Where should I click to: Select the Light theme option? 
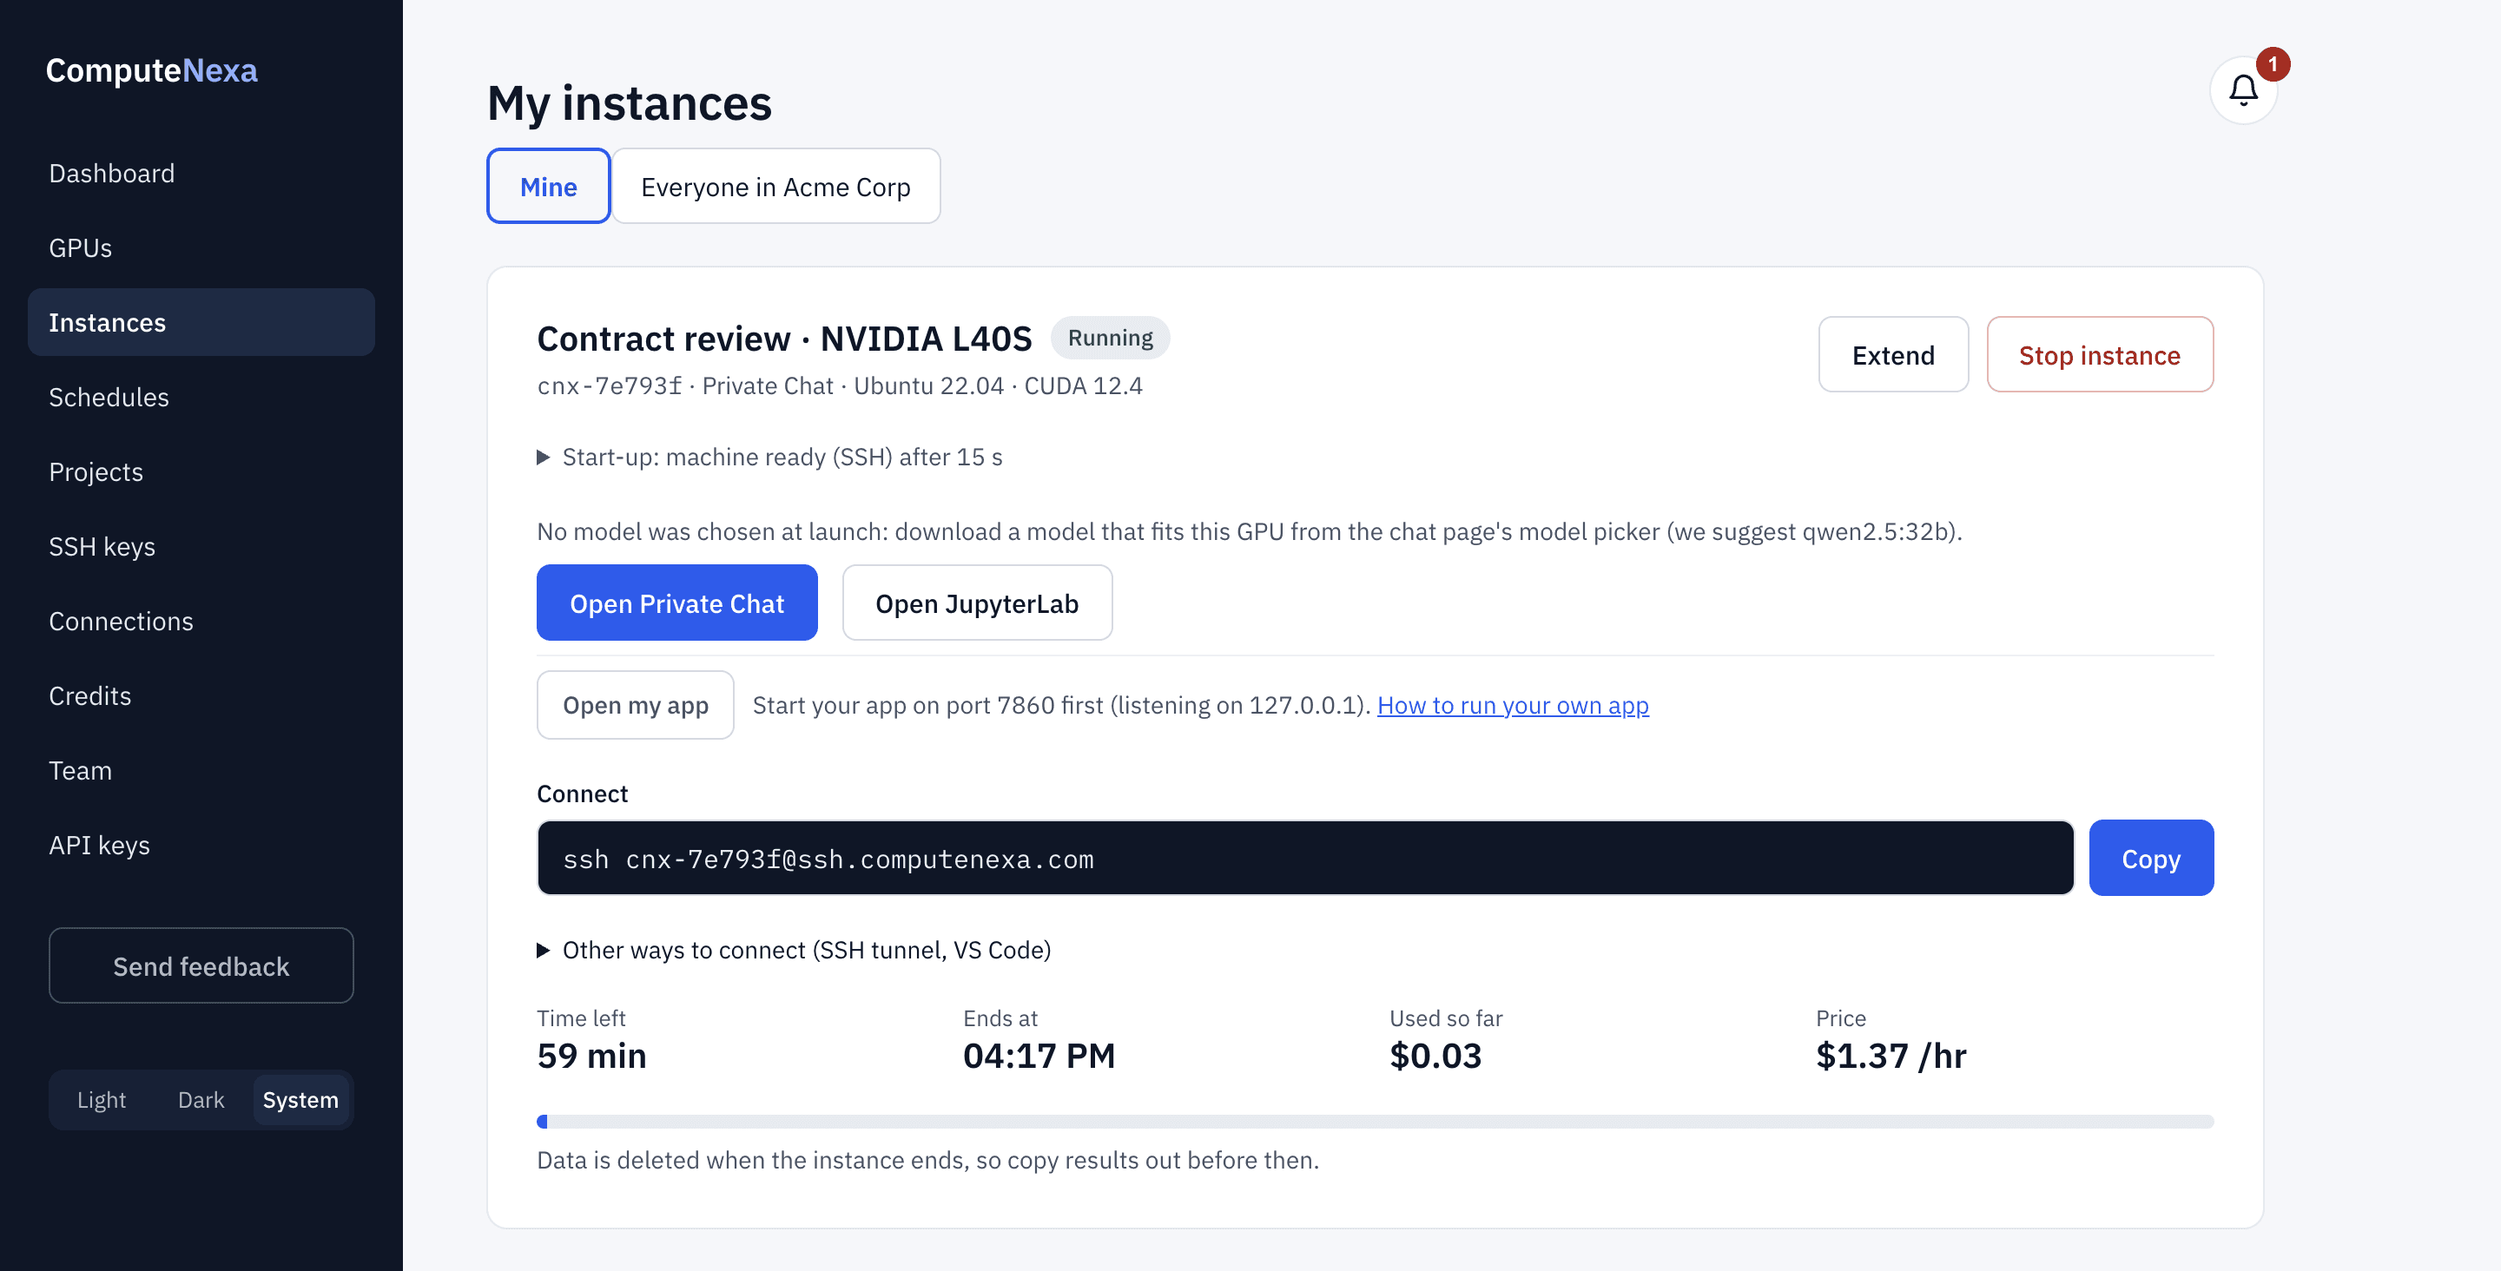coord(101,1099)
